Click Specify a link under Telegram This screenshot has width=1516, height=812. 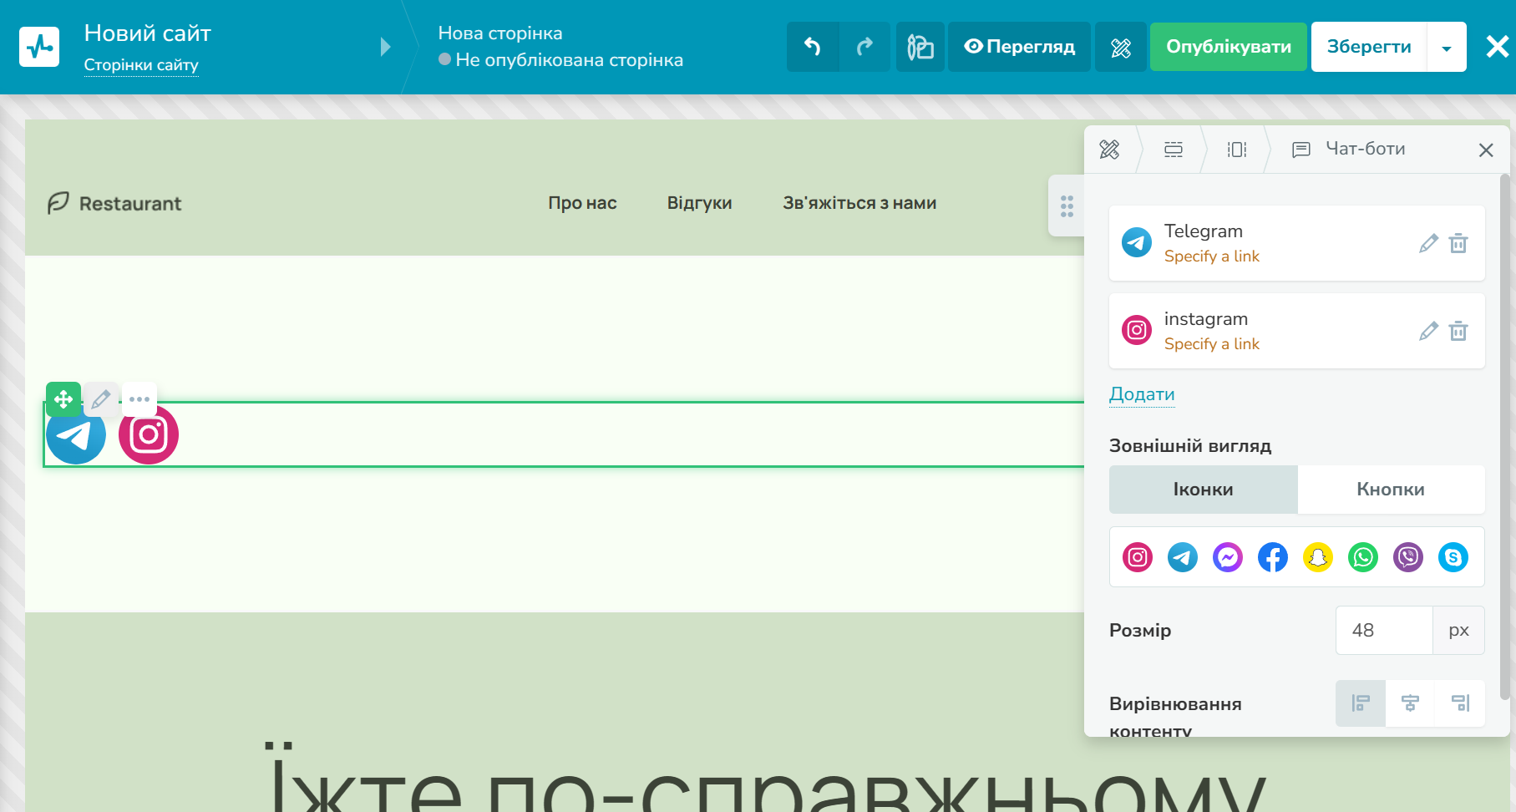tap(1212, 256)
